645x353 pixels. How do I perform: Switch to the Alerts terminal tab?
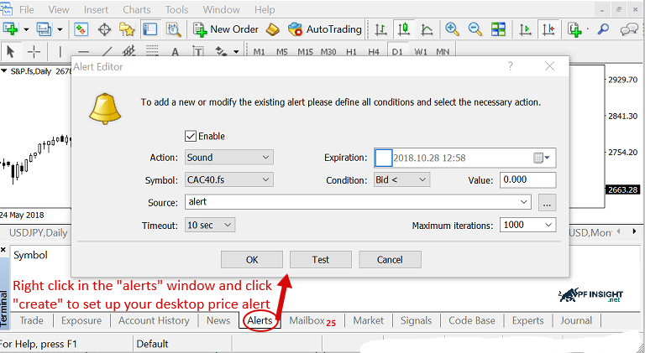(260, 320)
